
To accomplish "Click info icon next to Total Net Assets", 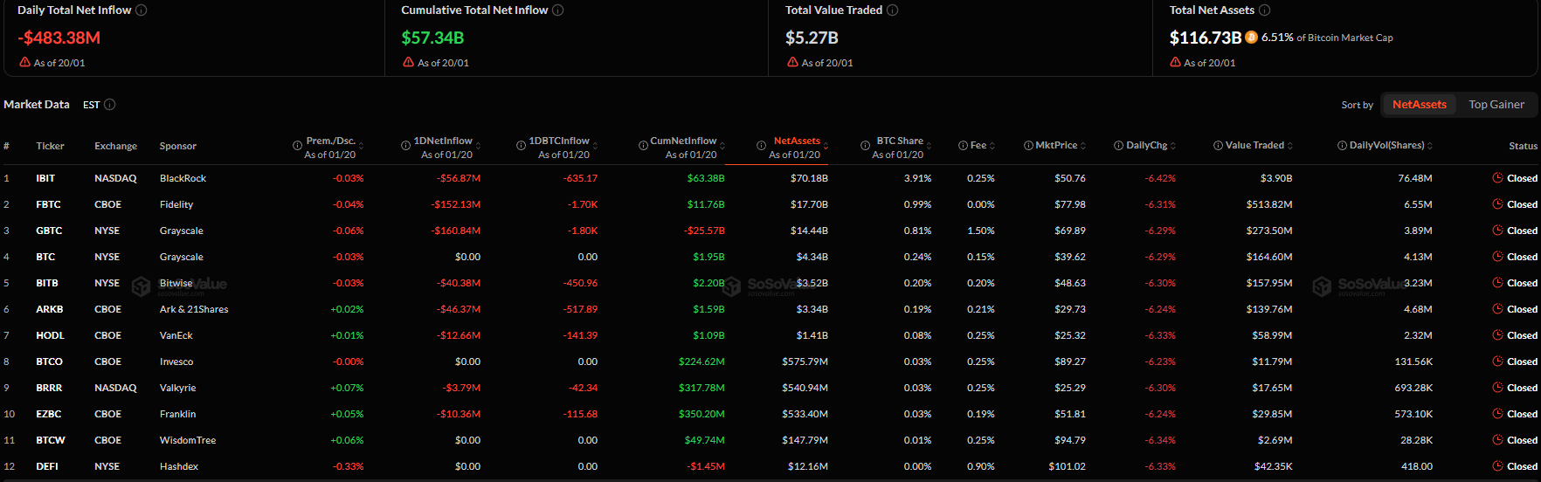I will pyautogui.click(x=1264, y=10).
